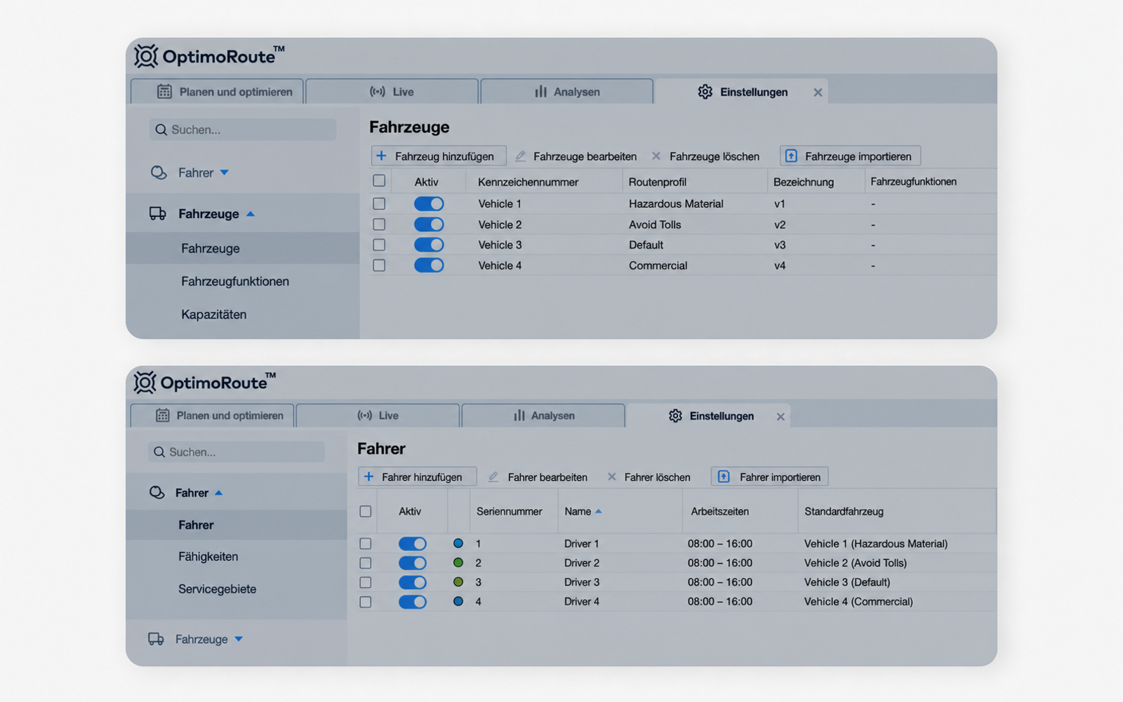Click the OptimoRoute logo in the Fahrer window
The width and height of the screenshot is (1123, 702).
point(205,382)
